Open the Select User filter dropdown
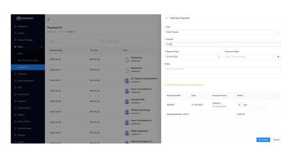293x164 pixels. coord(129,41)
